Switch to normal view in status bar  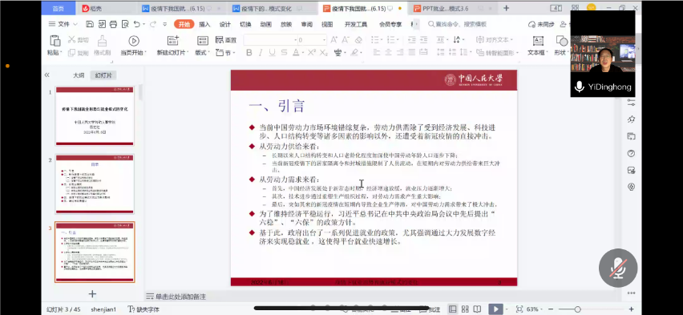pyautogui.click(x=453, y=309)
